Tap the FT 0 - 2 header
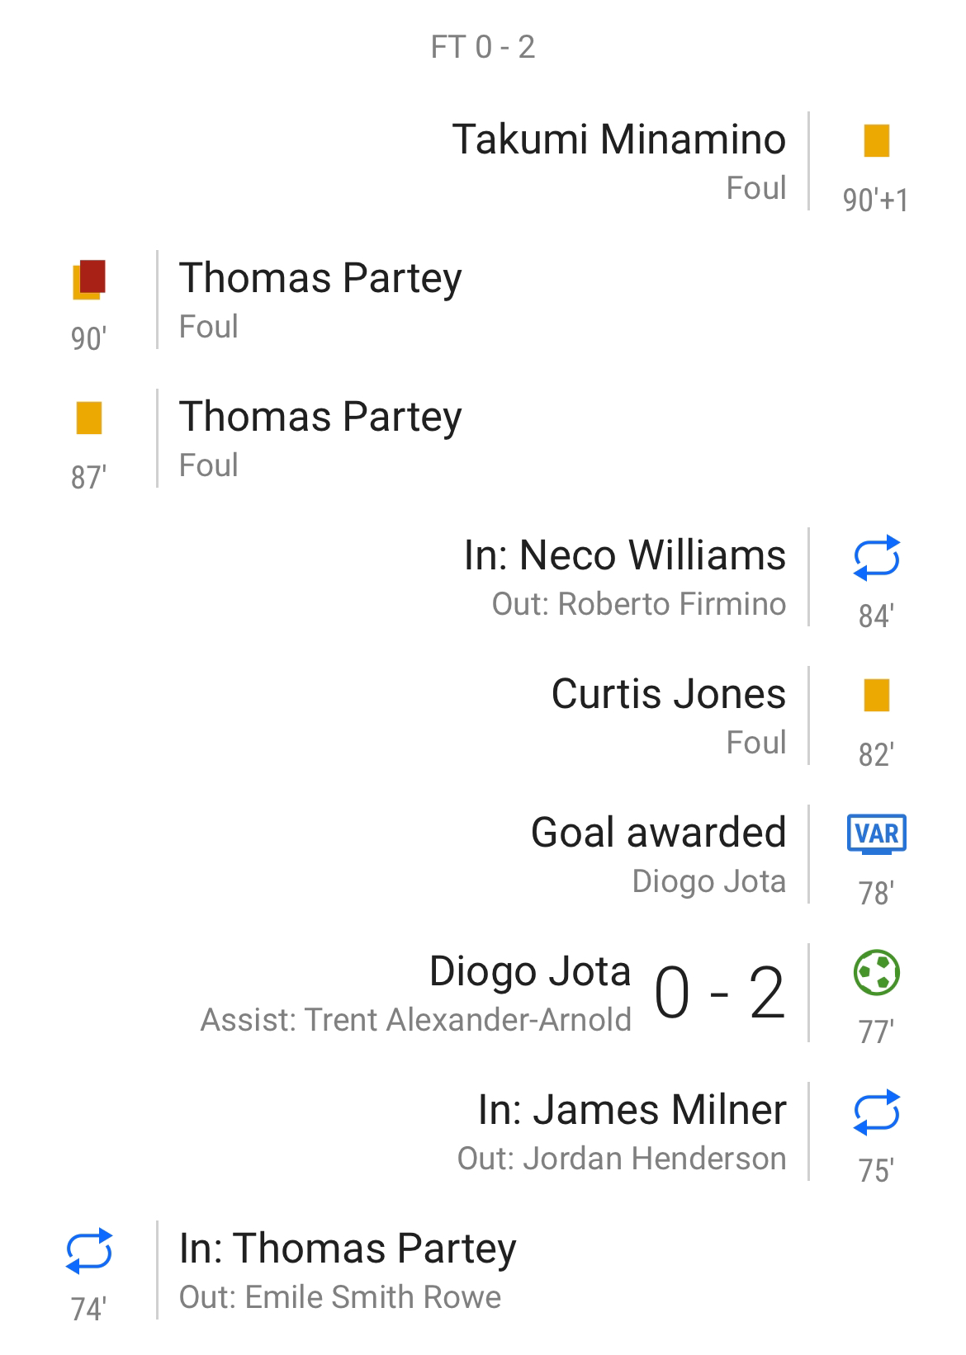This screenshot has width=966, height=1355. tap(483, 47)
